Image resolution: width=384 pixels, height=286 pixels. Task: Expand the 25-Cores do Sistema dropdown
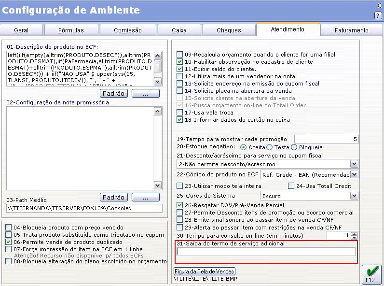(x=354, y=196)
